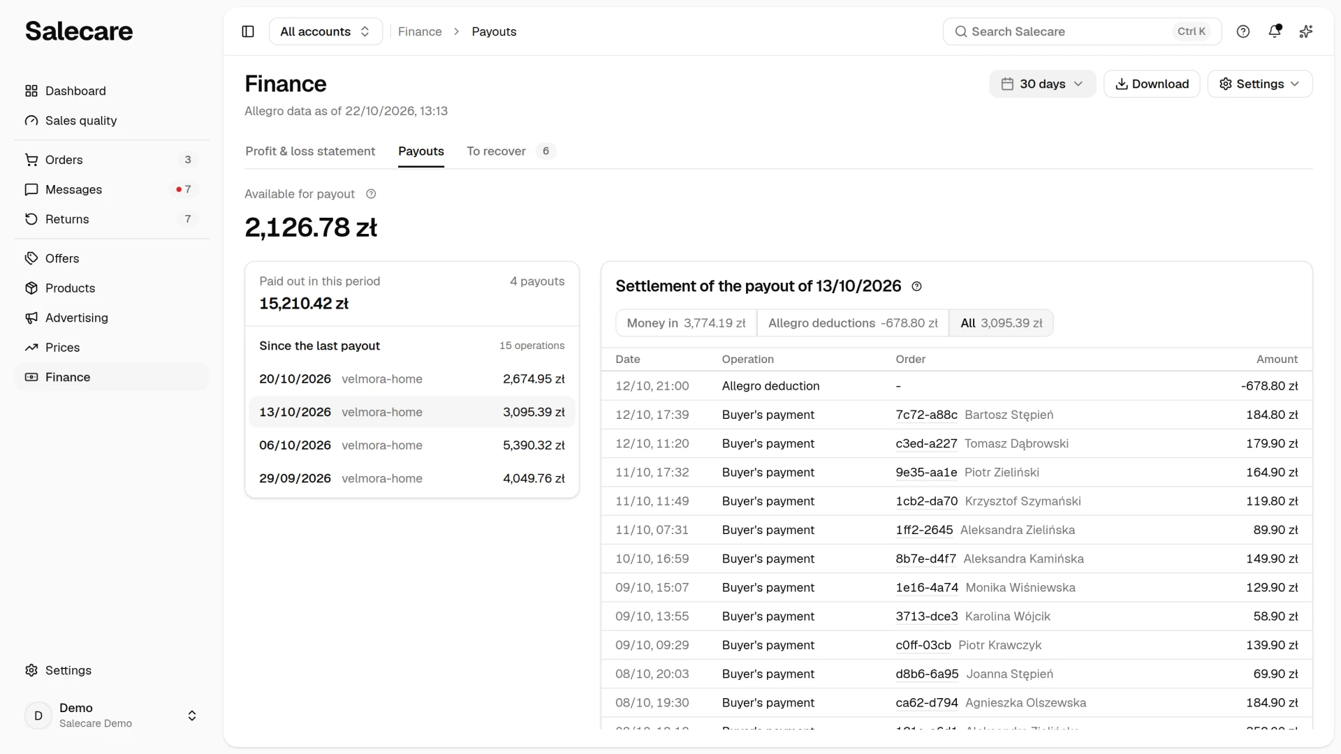
Task: Click the Products box icon
Action: (x=31, y=288)
